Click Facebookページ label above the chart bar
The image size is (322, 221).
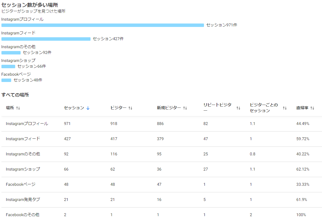click(16, 74)
